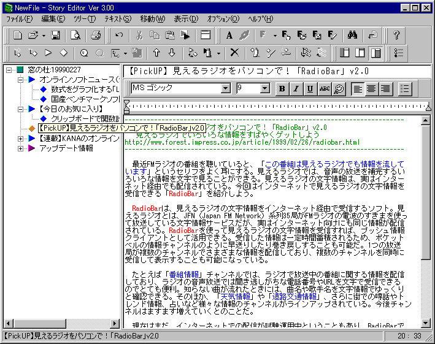Click the copy icon with two pages

click(x=155, y=35)
